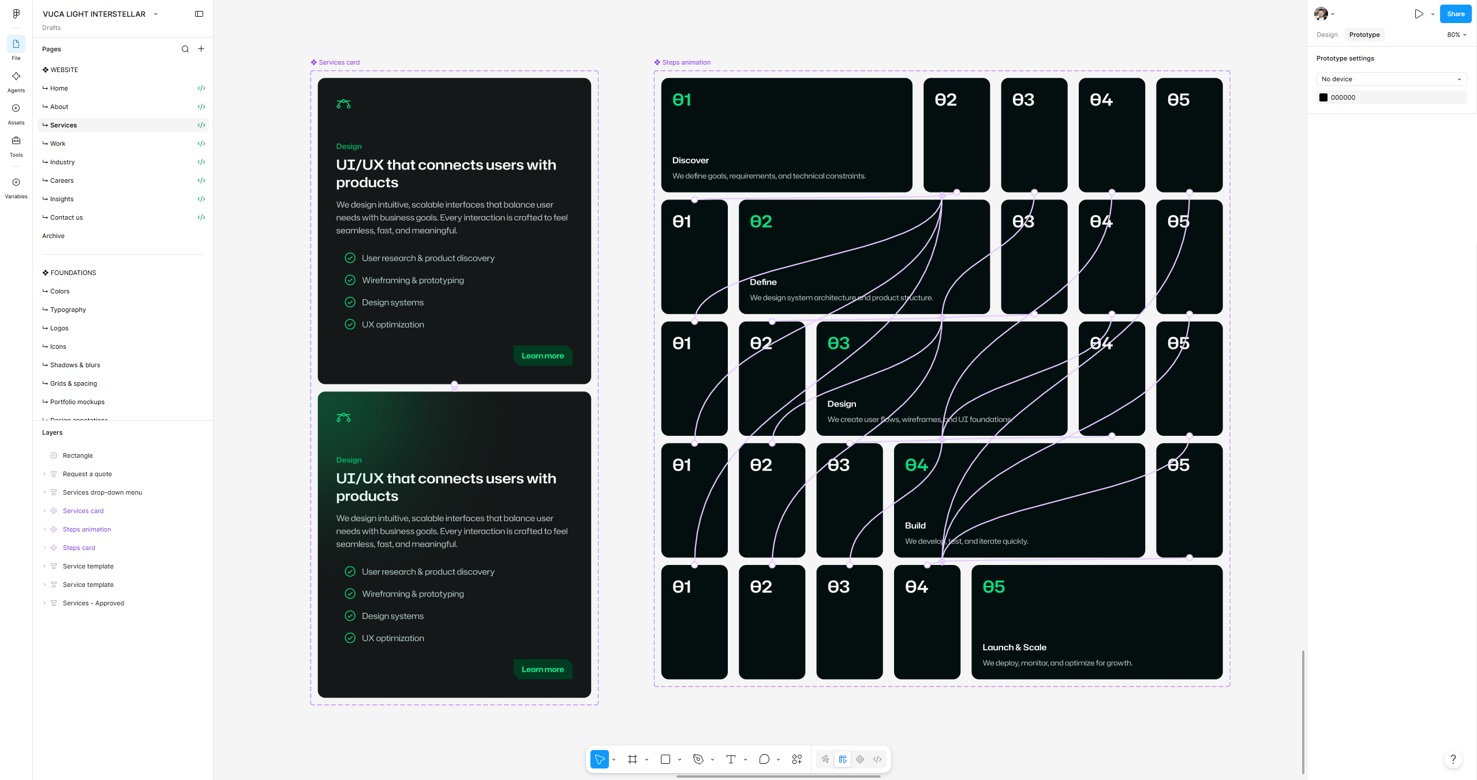
Task: Switch to the Design tab
Action: tap(1327, 35)
